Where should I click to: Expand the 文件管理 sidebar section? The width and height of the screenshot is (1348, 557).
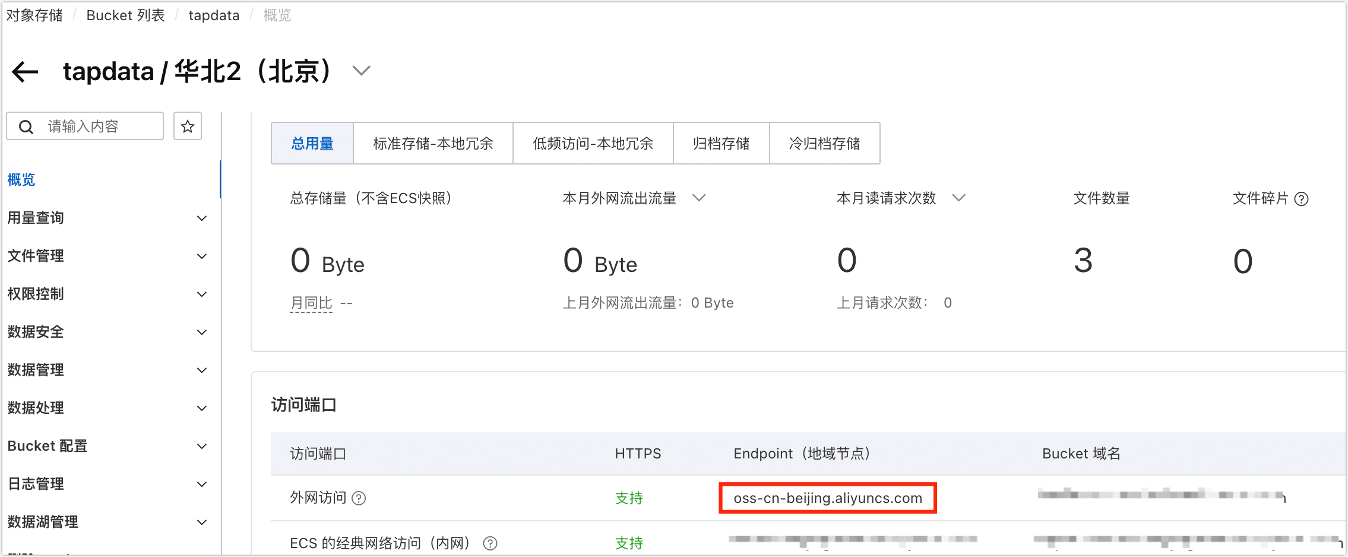pyautogui.click(x=202, y=256)
